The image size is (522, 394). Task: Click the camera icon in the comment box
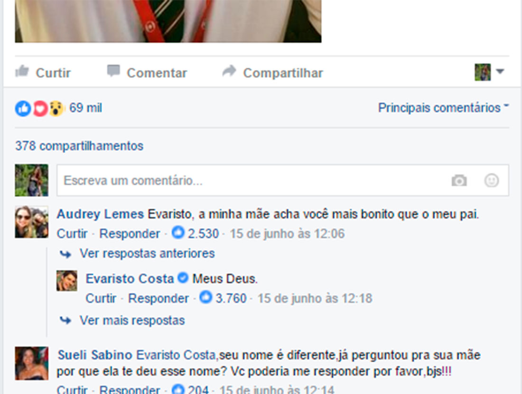(x=459, y=180)
